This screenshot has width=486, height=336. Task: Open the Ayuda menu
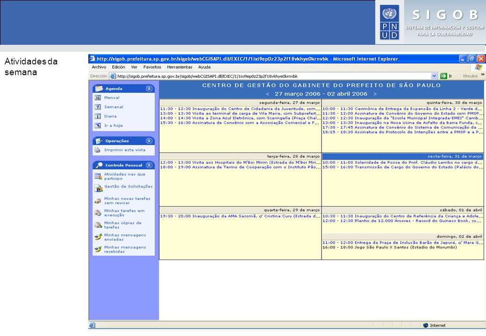[x=204, y=67]
